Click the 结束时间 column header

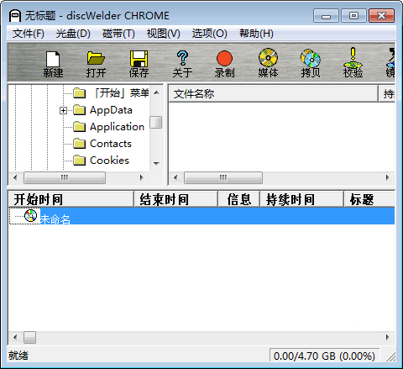[x=175, y=199]
